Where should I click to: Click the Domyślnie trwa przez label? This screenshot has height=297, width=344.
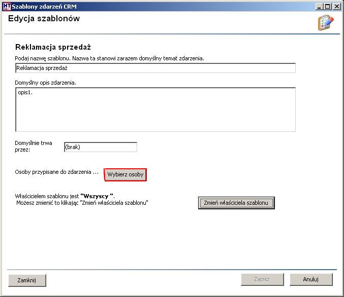[34, 146]
